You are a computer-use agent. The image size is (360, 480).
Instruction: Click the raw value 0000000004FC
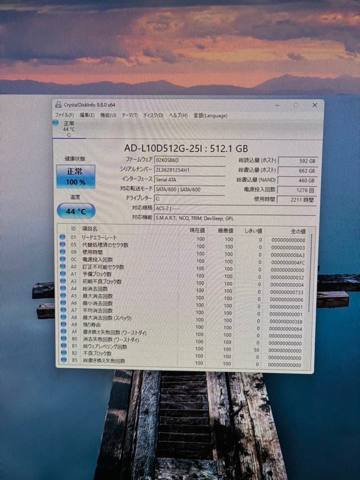point(288,262)
